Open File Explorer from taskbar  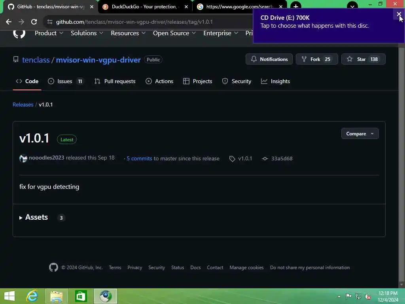click(57, 296)
